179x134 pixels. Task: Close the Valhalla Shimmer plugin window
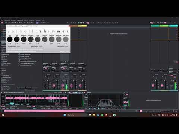(69, 26)
